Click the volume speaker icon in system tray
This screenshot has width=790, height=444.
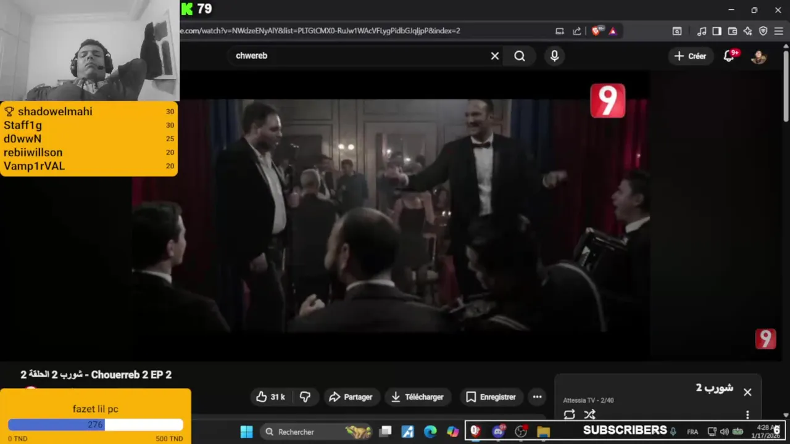coord(724,432)
